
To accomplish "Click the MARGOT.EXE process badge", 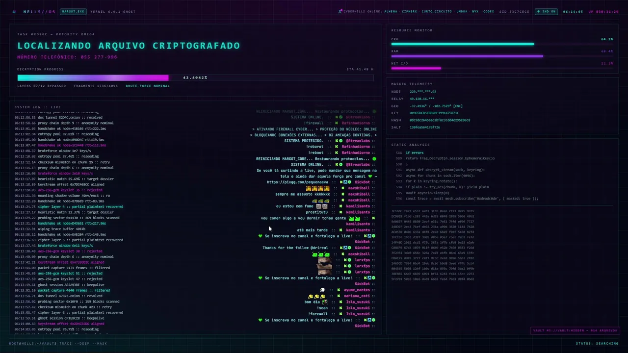I will click(x=72, y=11).
